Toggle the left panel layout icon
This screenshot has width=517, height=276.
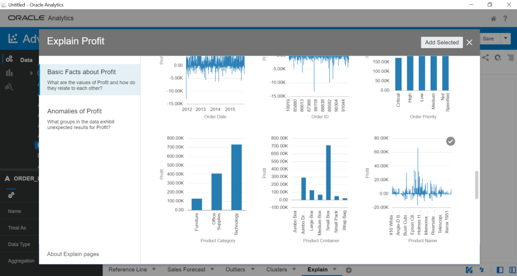(500, 270)
